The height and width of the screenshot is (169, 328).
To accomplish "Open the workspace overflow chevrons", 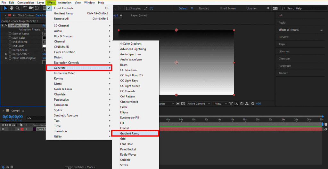I will tap(268, 8).
